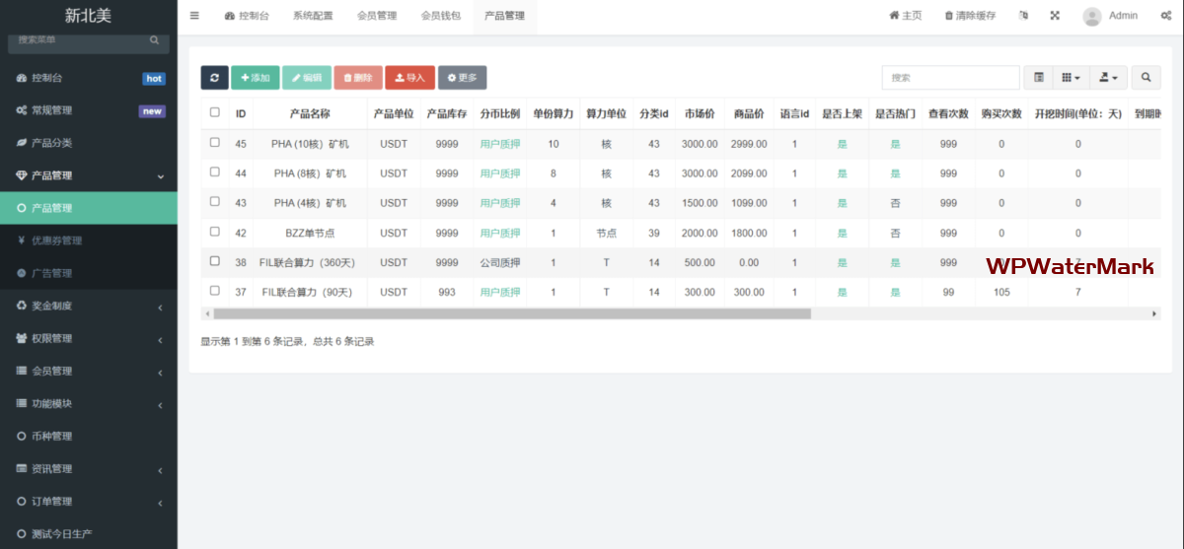Expand 奖金制度 sidebar menu
1184x549 pixels.
tap(89, 306)
